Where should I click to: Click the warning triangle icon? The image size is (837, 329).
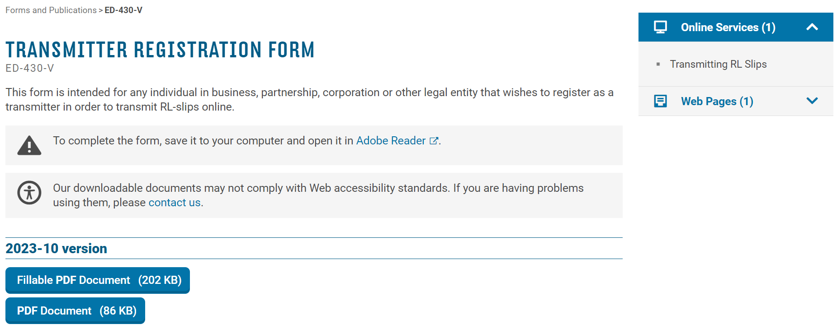[29, 146]
